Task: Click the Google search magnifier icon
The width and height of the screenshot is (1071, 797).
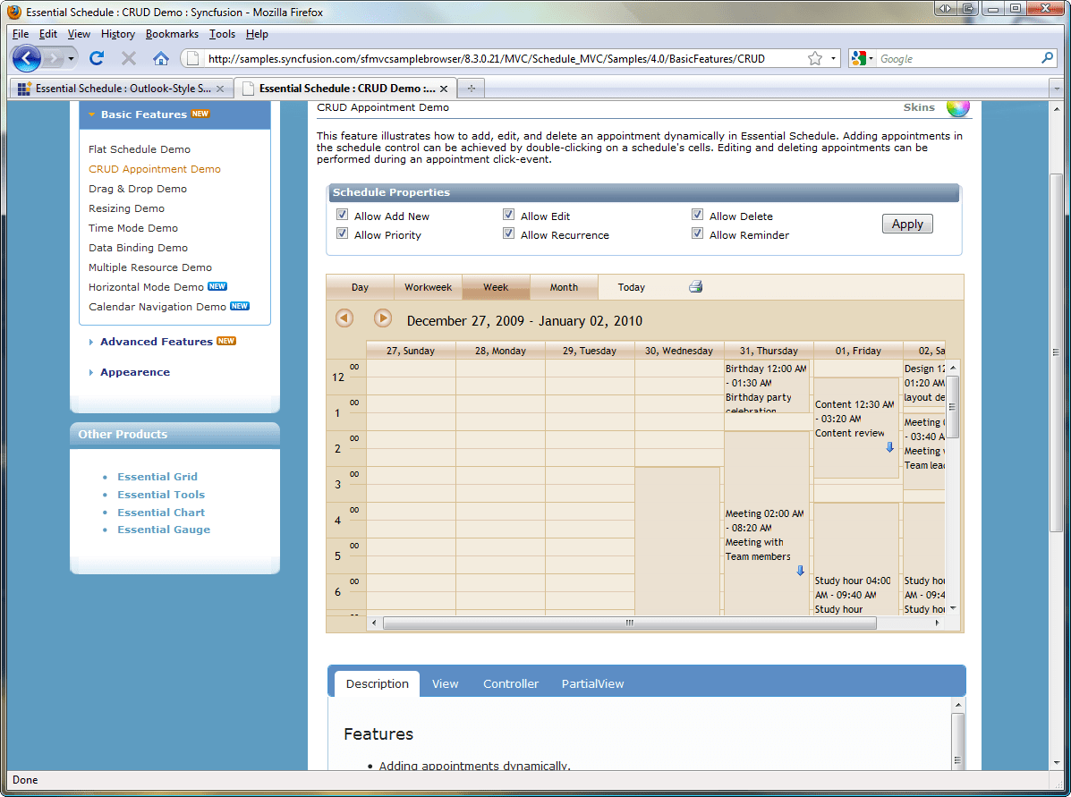Action: coord(1048,58)
